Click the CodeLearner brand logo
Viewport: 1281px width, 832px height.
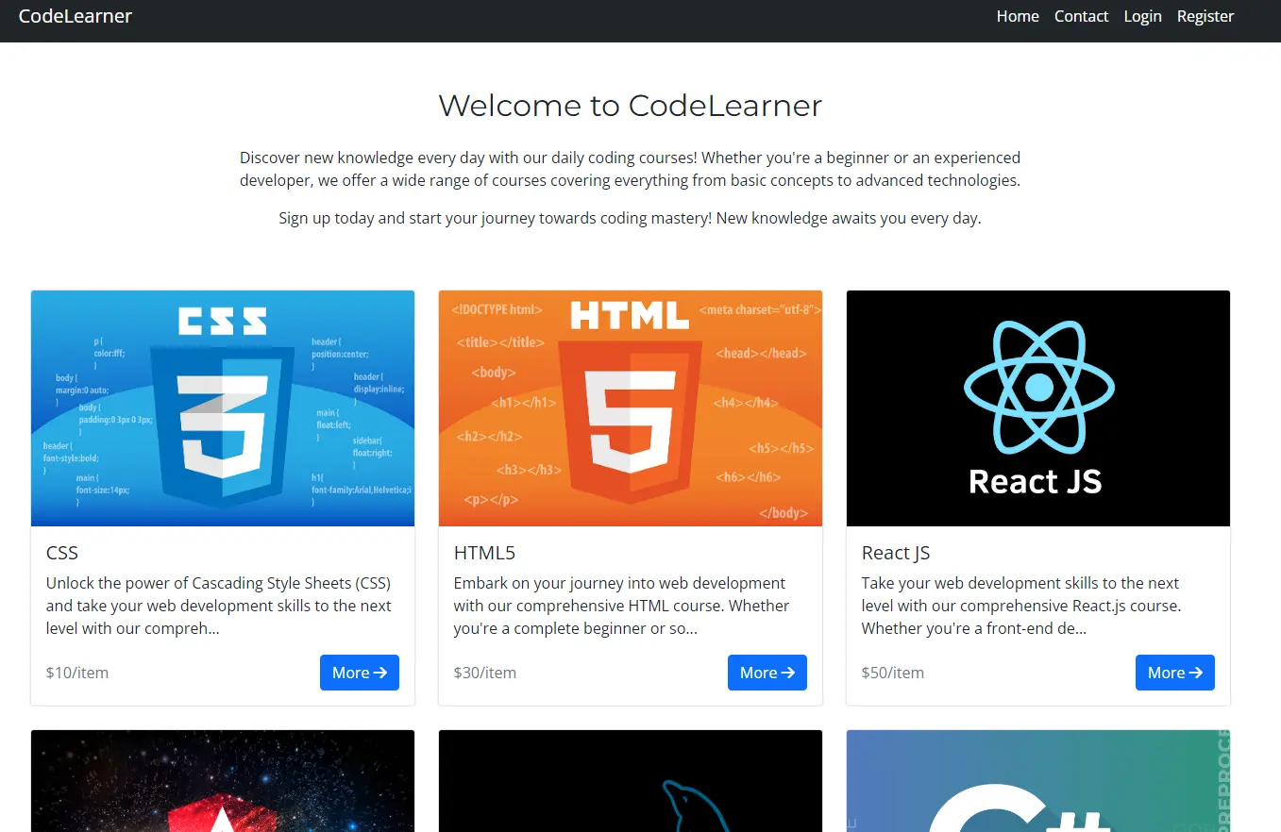tap(76, 16)
